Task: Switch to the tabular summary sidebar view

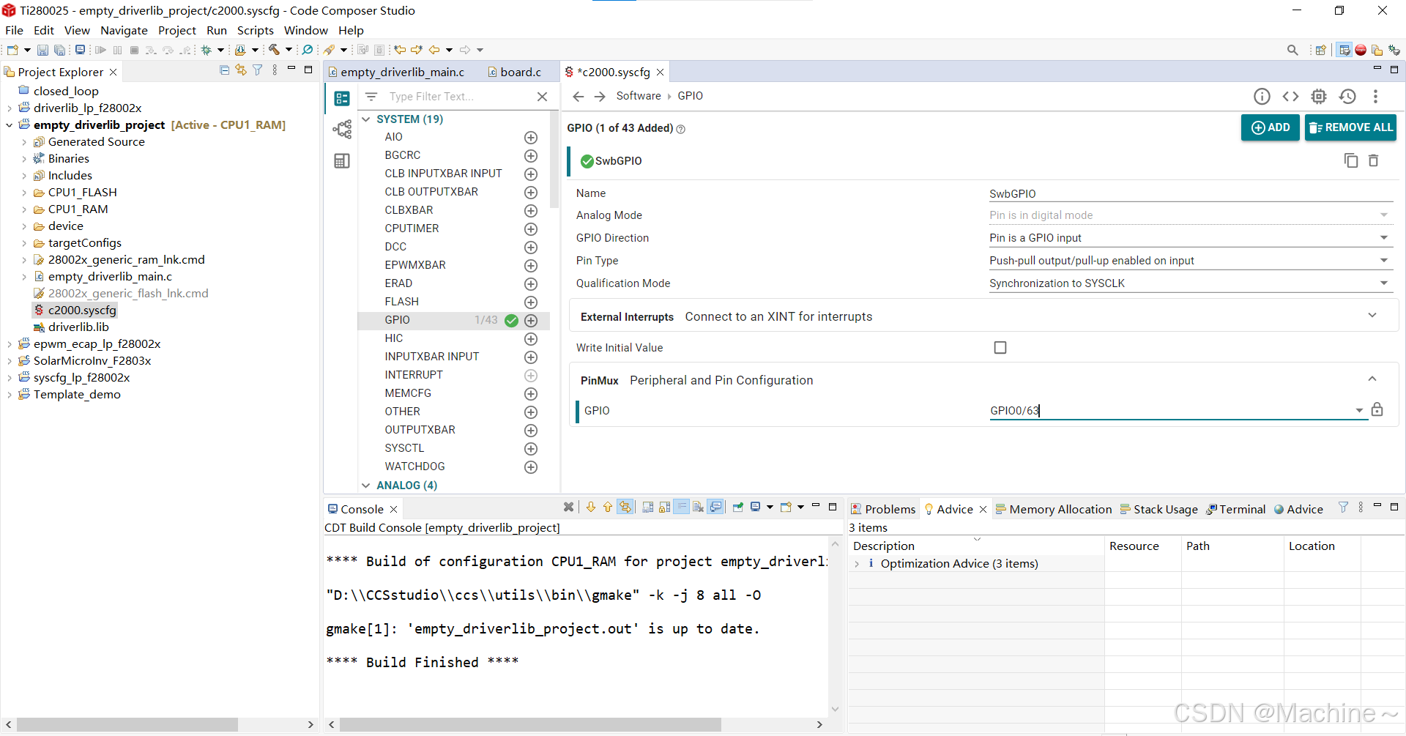Action: coord(342,161)
